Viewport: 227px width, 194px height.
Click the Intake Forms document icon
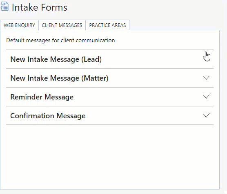pyautogui.click(x=4, y=7)
